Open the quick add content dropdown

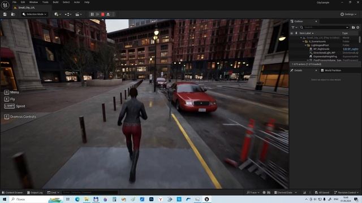(x=58, y=14)
